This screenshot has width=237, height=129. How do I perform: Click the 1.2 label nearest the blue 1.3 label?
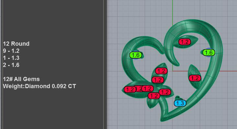click(165, 92)
